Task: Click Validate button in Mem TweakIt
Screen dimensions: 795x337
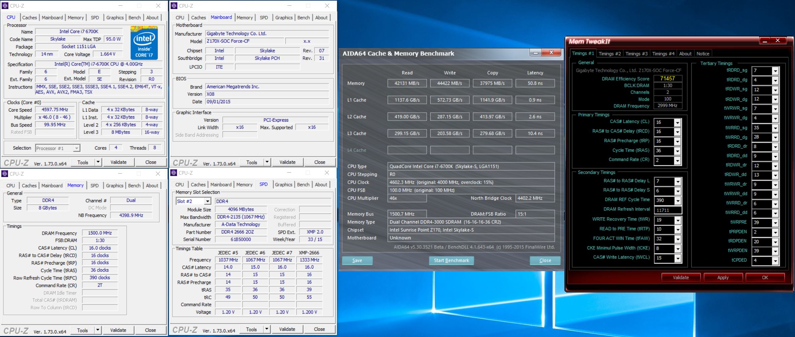Action: 681,278
